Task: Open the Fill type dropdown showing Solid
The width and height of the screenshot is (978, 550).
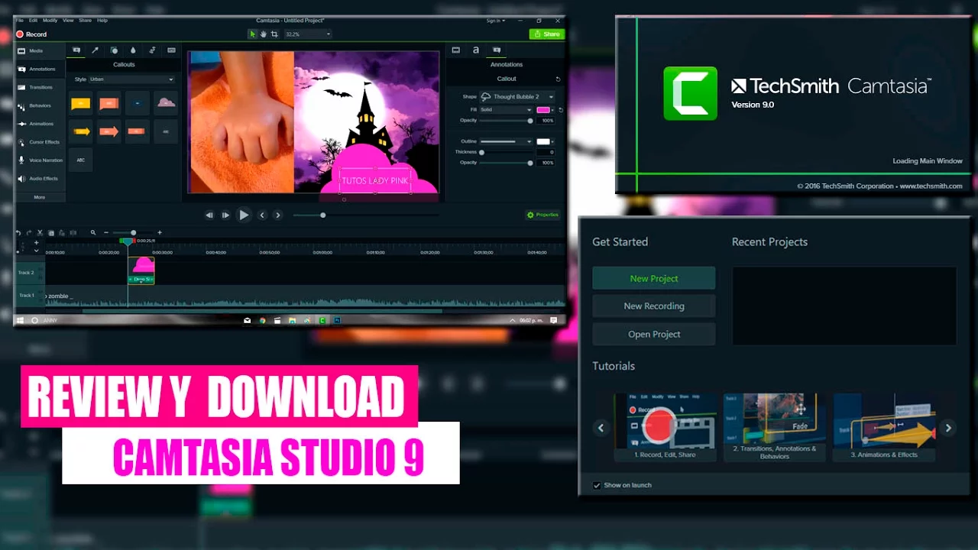Action: (x=506, y=110)
